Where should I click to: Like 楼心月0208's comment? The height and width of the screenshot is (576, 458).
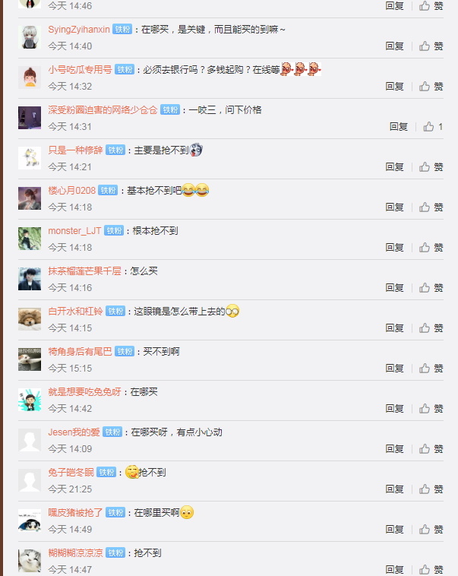coord(431,207)
